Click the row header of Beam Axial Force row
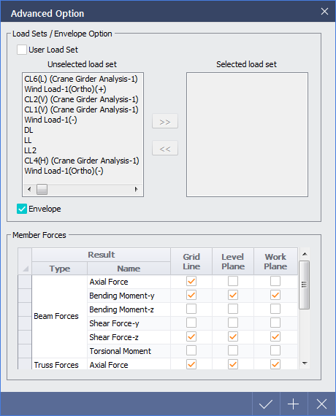The width and height of the screenshot is (336, 416). pos(25,282)
